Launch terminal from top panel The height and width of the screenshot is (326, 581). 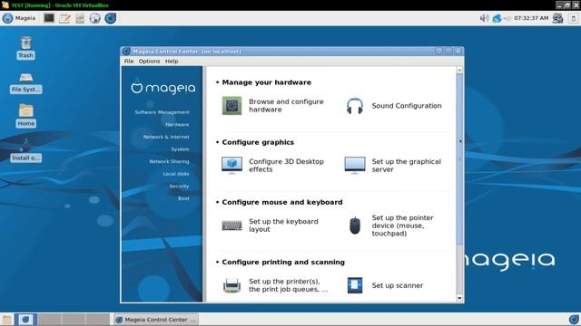click(49, 18)
